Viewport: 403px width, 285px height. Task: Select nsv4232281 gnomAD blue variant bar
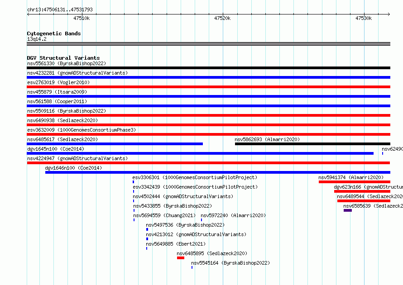point(208,77)
